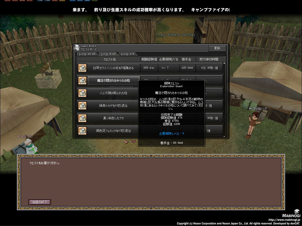Click the 更新 refresh button
Viewport: 302px width, 226px height.
[x=217, y=48]
